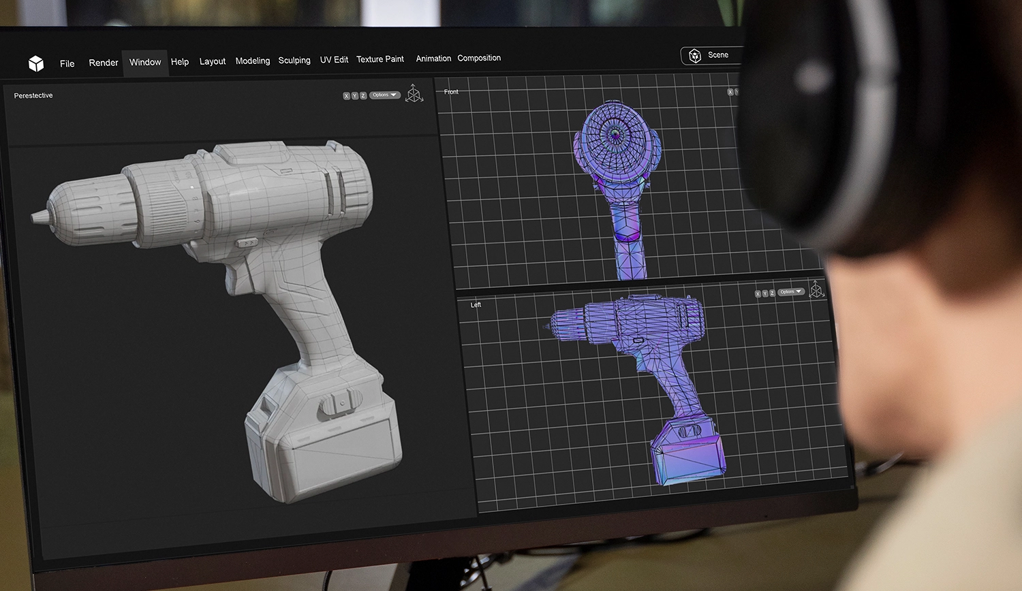
Task: Toggle the Z axis in Perspective viewport
Action: [x=363, y=96]
